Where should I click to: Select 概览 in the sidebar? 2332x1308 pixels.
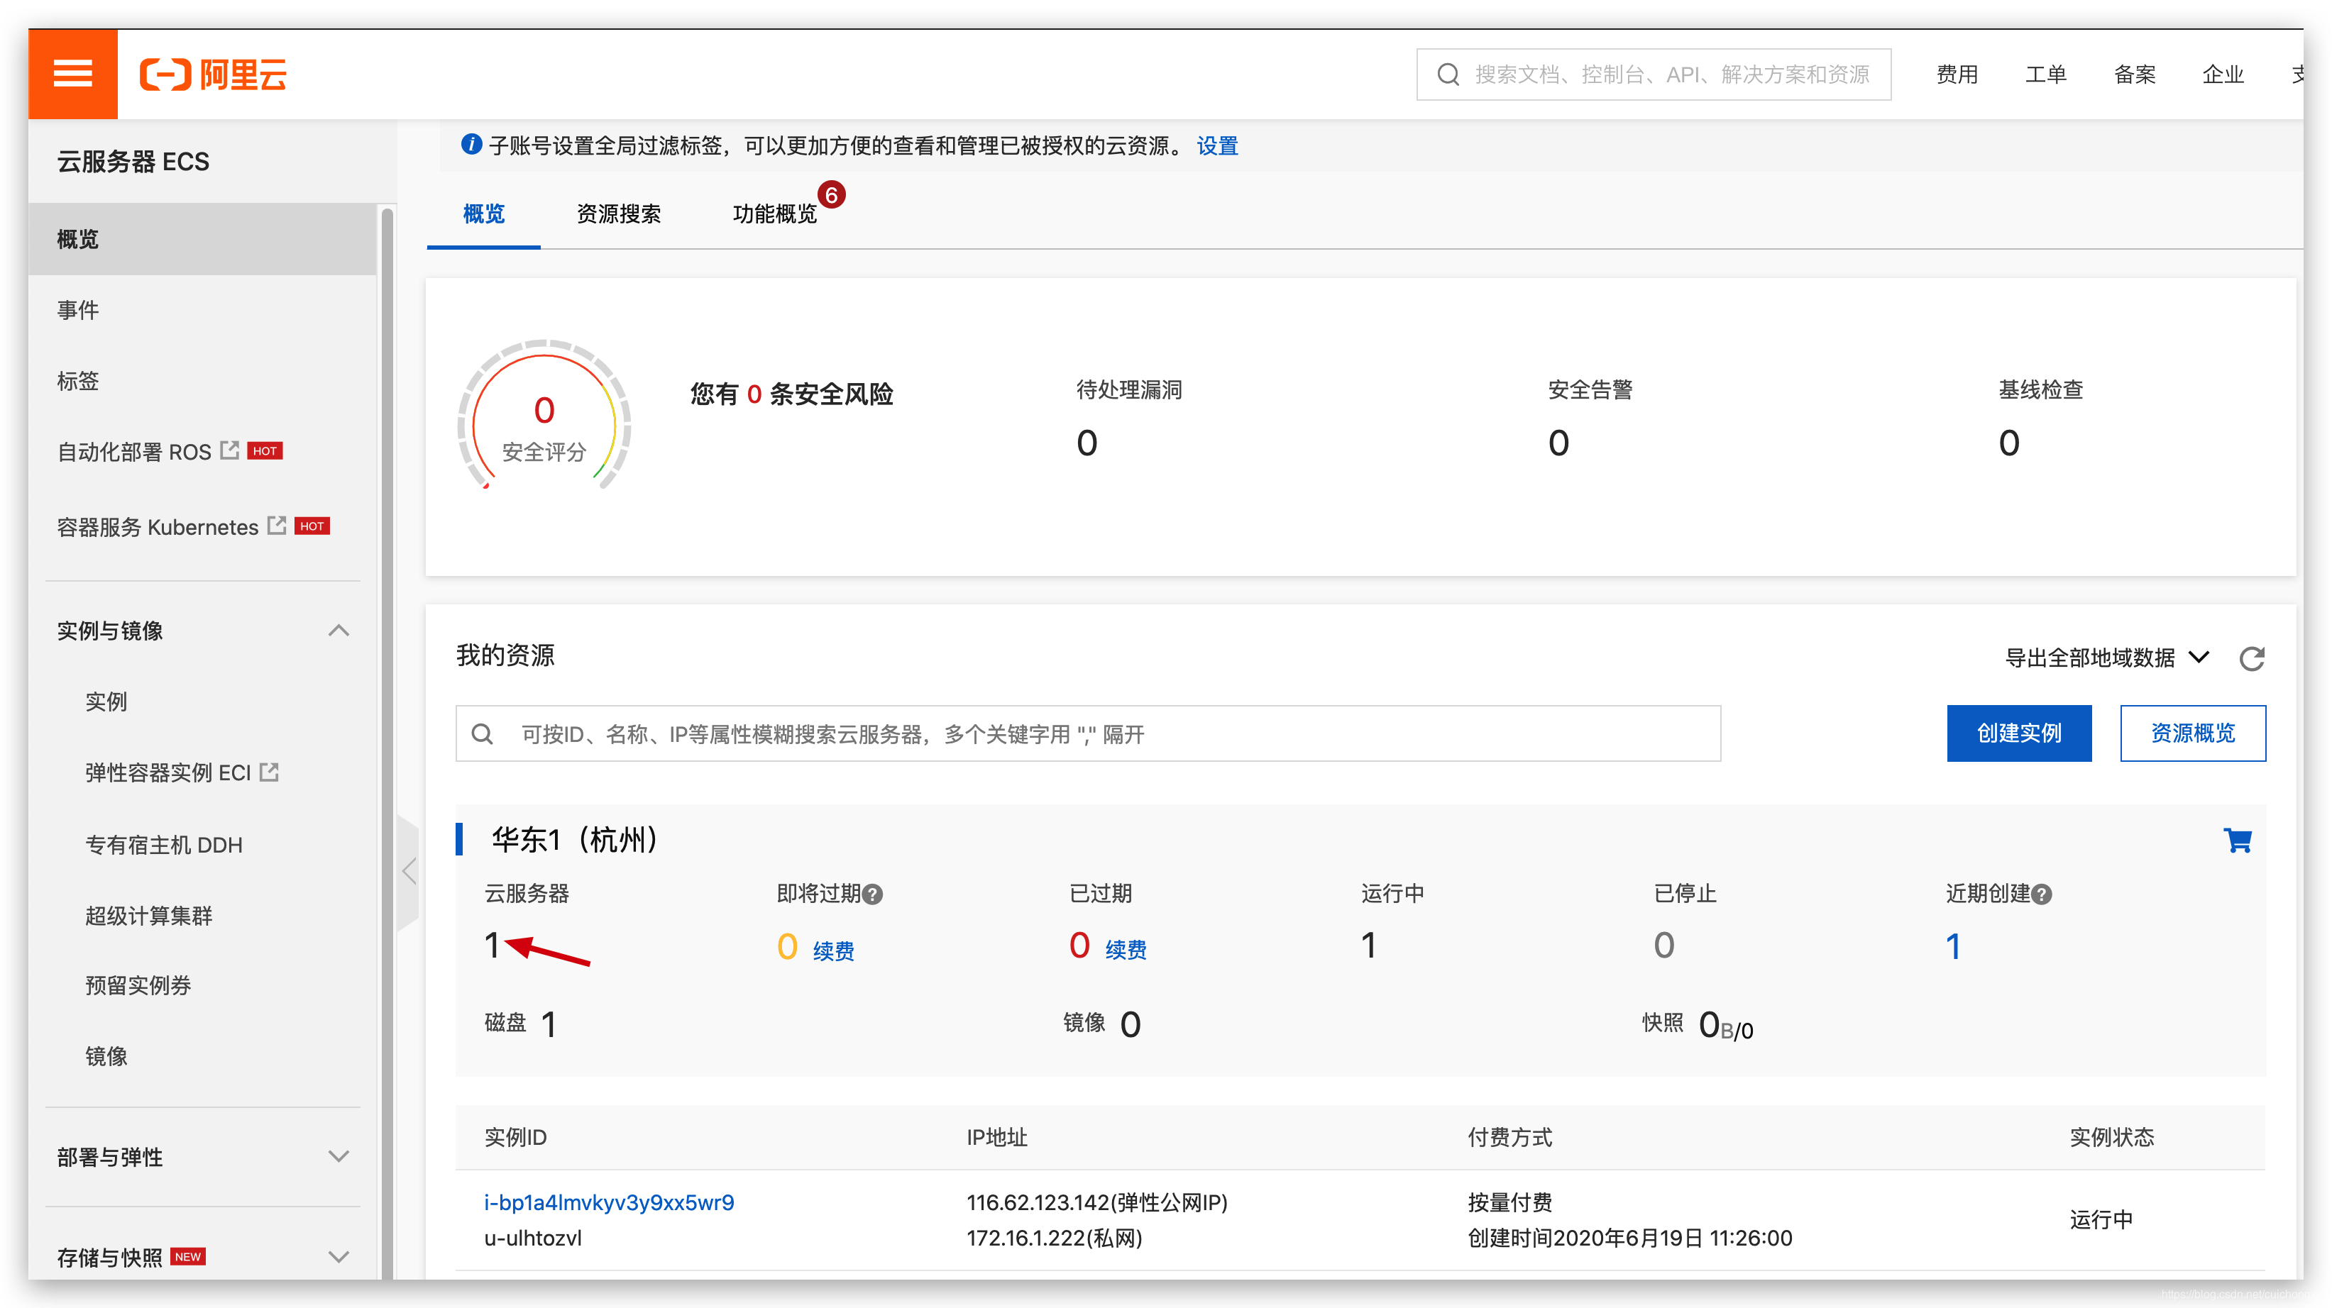click(x=202, y=239)
